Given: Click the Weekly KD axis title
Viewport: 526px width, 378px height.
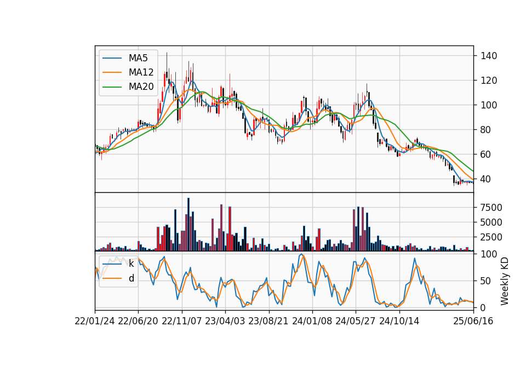Looking at the screenshot, I should 505,281.
